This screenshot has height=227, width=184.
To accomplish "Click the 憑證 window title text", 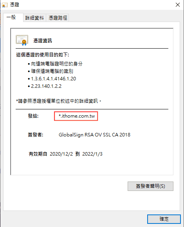I will pos(14,5).
